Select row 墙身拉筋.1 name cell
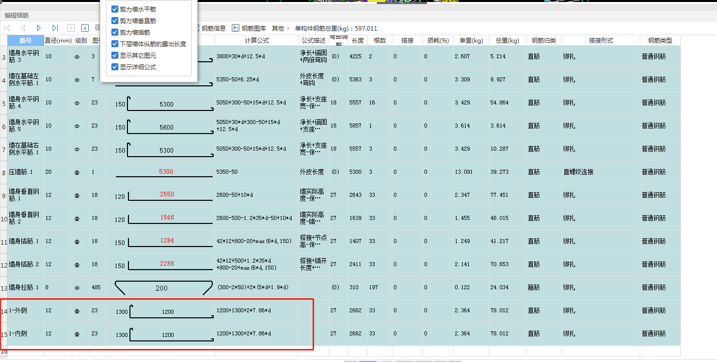The image size is (717, 362). point(26,288)
